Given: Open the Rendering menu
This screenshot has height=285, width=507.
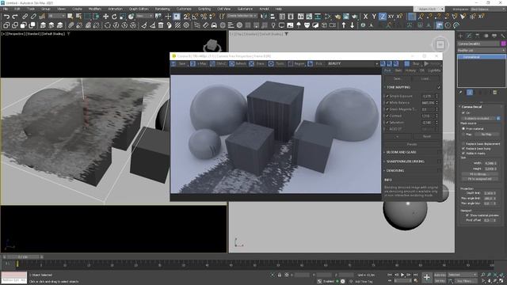Looking at the screenshot, I should pos(162,9).
